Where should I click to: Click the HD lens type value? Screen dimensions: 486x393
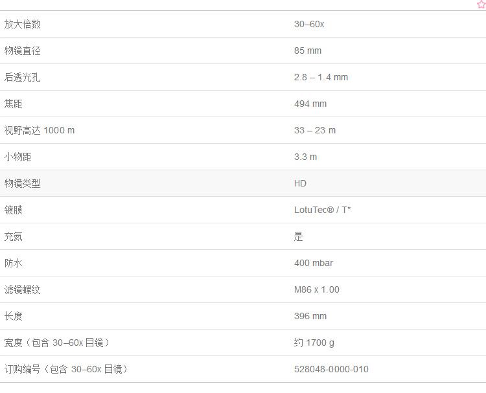[x=300, y=183]
